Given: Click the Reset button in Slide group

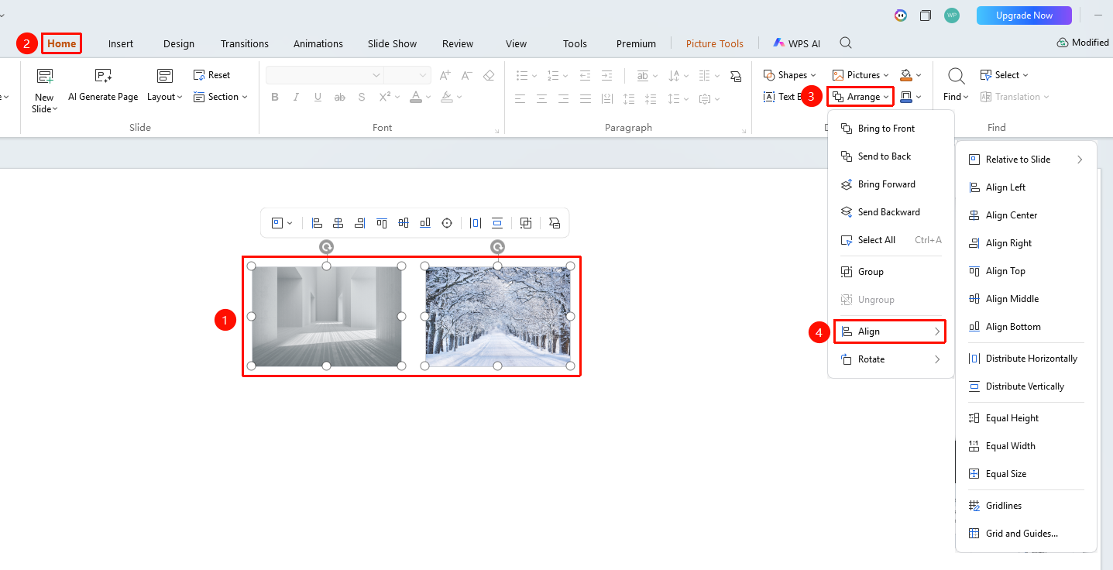Looking at the screenshot, I should pos(211,75).
